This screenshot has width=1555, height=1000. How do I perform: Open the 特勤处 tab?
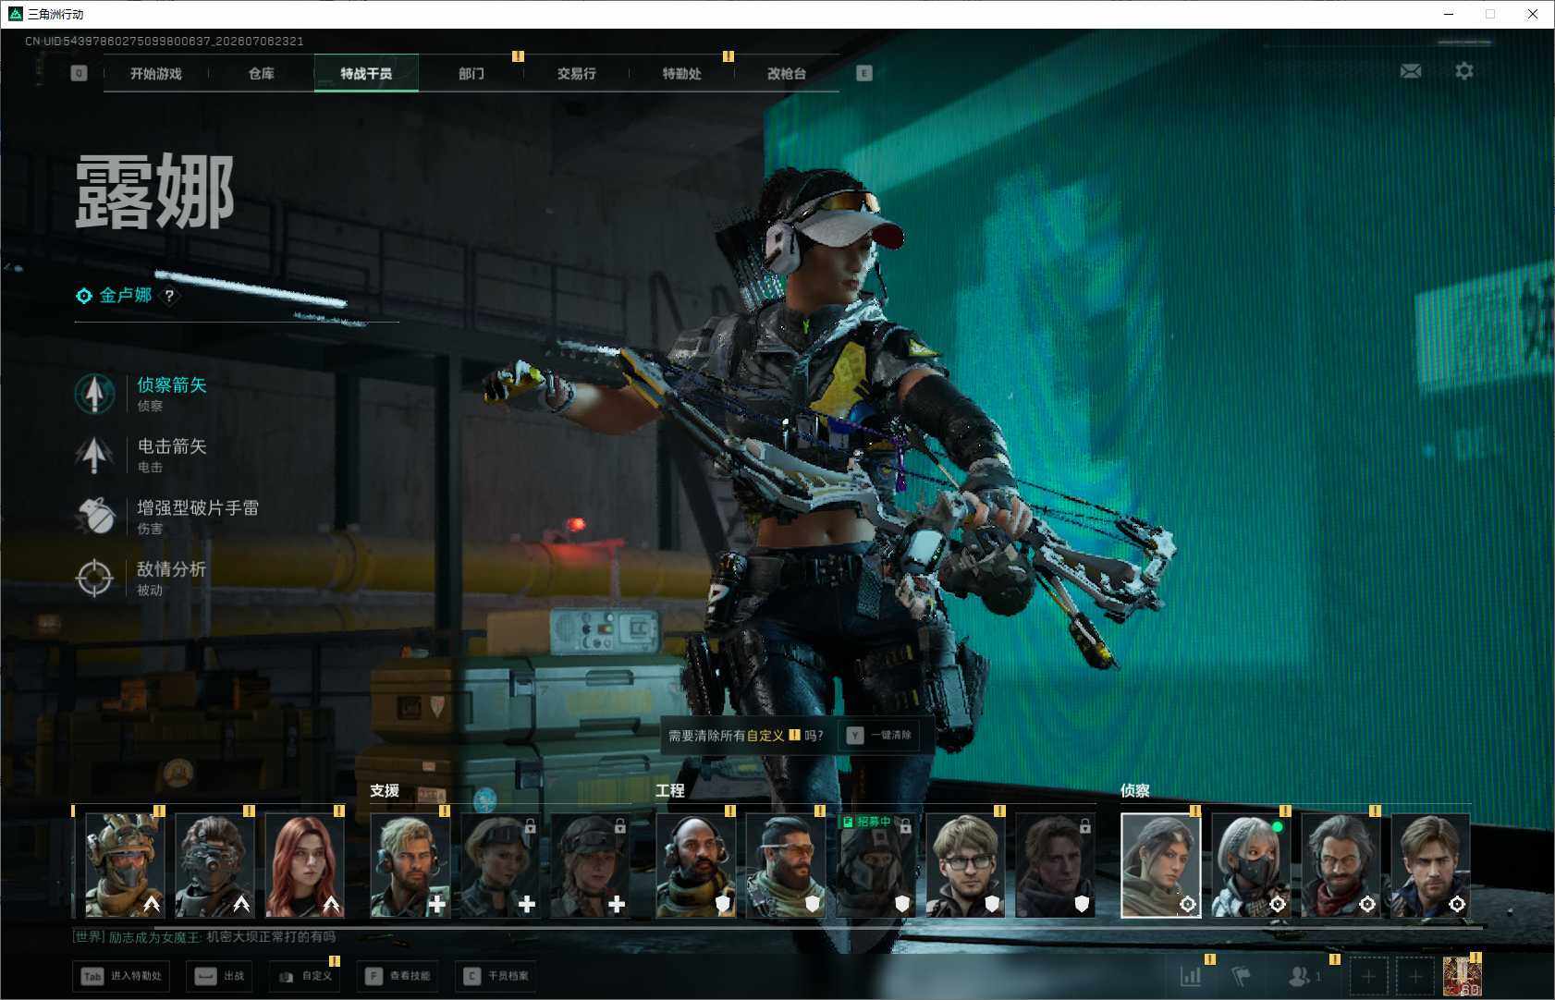click(x=682, y=73)
